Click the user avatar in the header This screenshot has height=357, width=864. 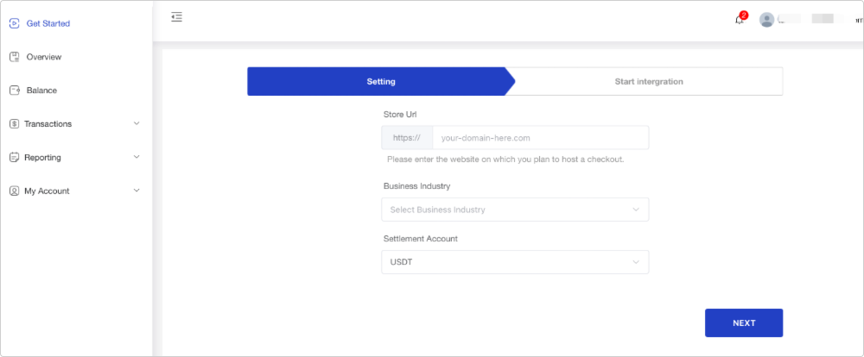[766, 20]
